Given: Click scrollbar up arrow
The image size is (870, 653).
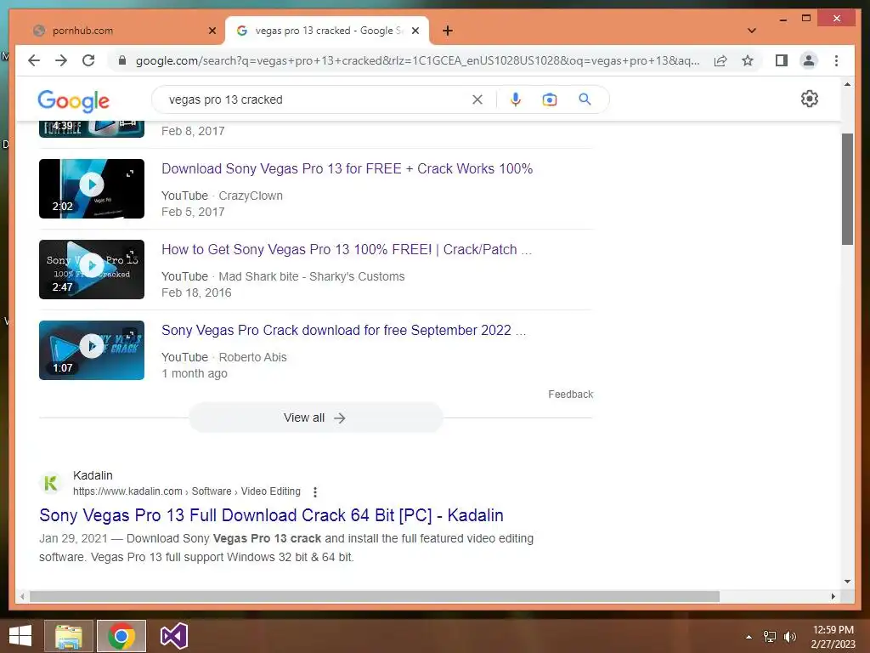Looking at the screenshot, I should point(847,84).
